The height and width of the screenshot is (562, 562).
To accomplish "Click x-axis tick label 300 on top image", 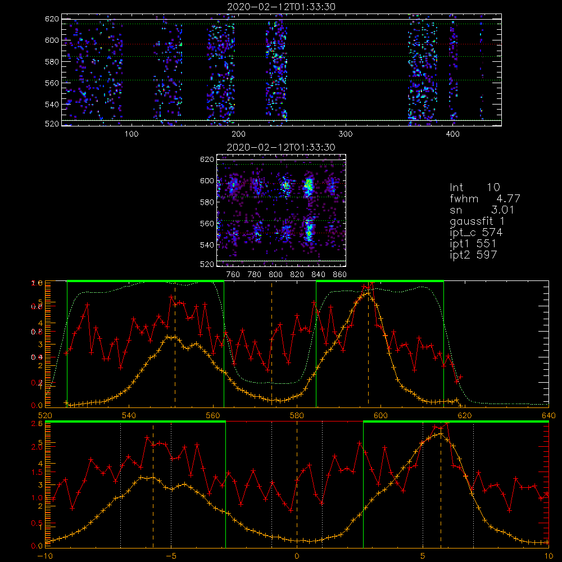I will pos(346,134).
